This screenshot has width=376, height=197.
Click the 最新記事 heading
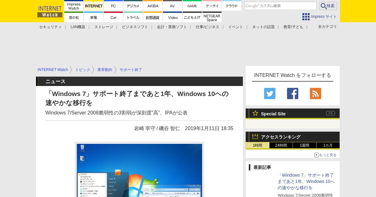click(x=262, y=167)
